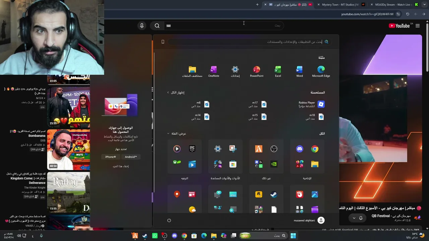The image size is (429, 241).
Task: Open Media Player in the الترفيه group
Action: (x=177, y=149)
